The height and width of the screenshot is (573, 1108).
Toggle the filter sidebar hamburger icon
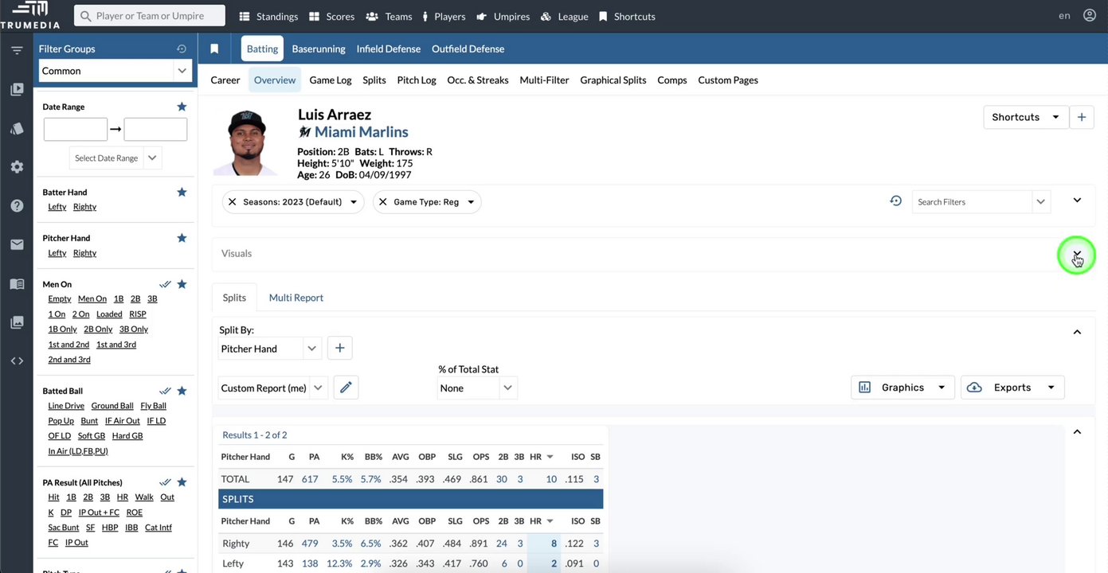(17, 50)
